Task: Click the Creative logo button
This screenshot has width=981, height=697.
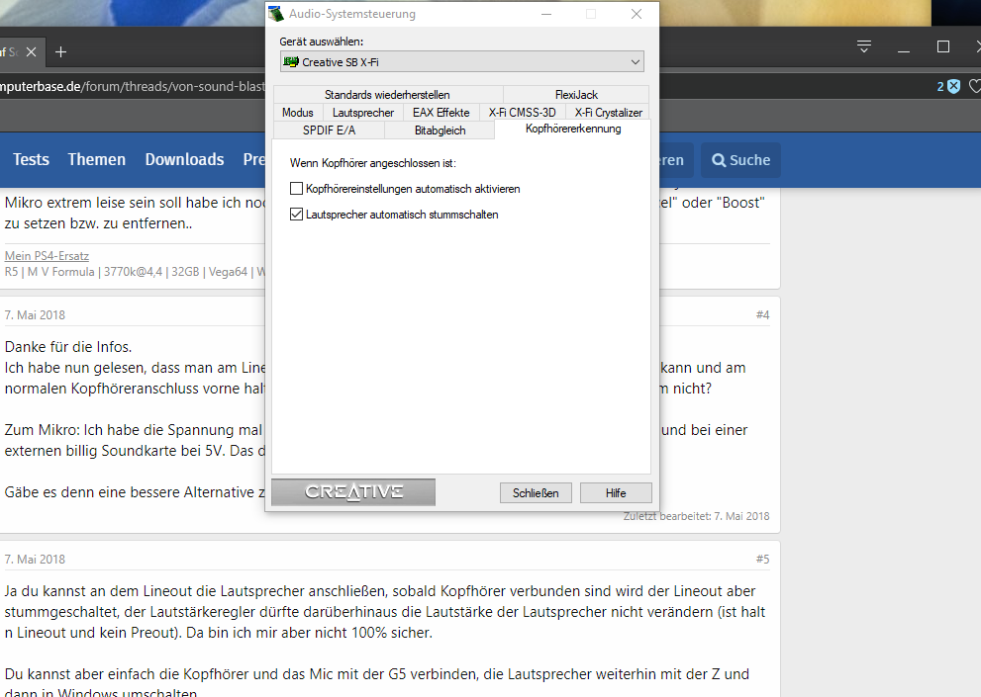Action: 353,492
